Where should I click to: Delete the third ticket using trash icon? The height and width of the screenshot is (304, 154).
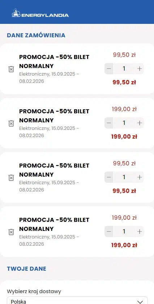pos(11,178)
